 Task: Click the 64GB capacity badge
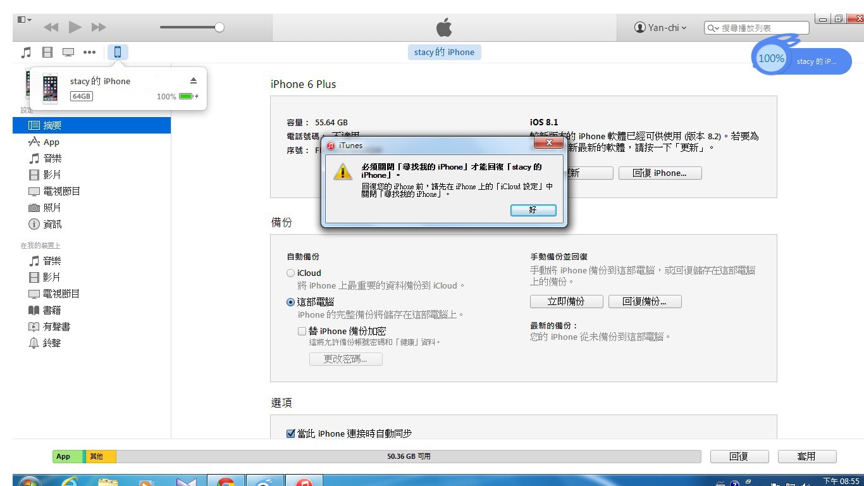(x=82, y=96)
